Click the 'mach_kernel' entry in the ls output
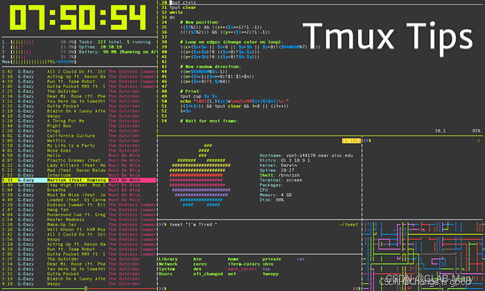This screenshot has width=485, height=291. (x=242, y=269)
